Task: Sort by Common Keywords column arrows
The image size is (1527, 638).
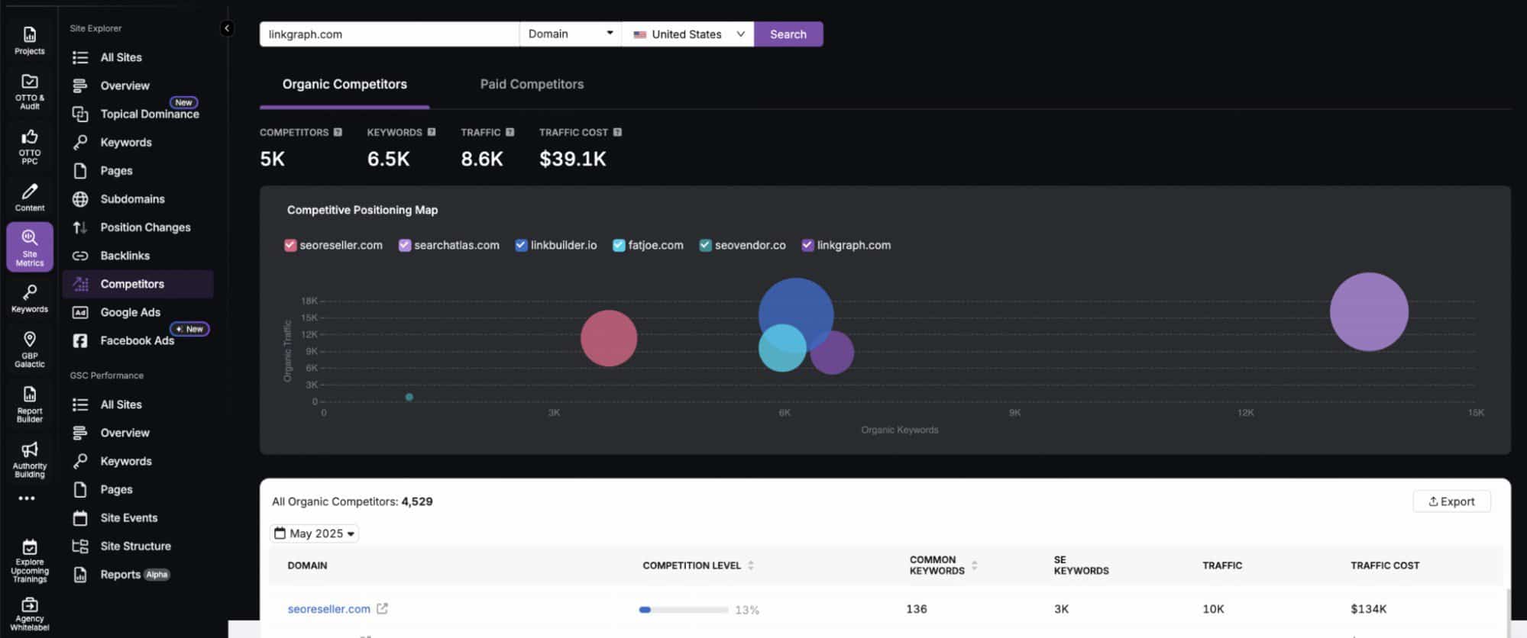Action: click(x=974, y=565)
